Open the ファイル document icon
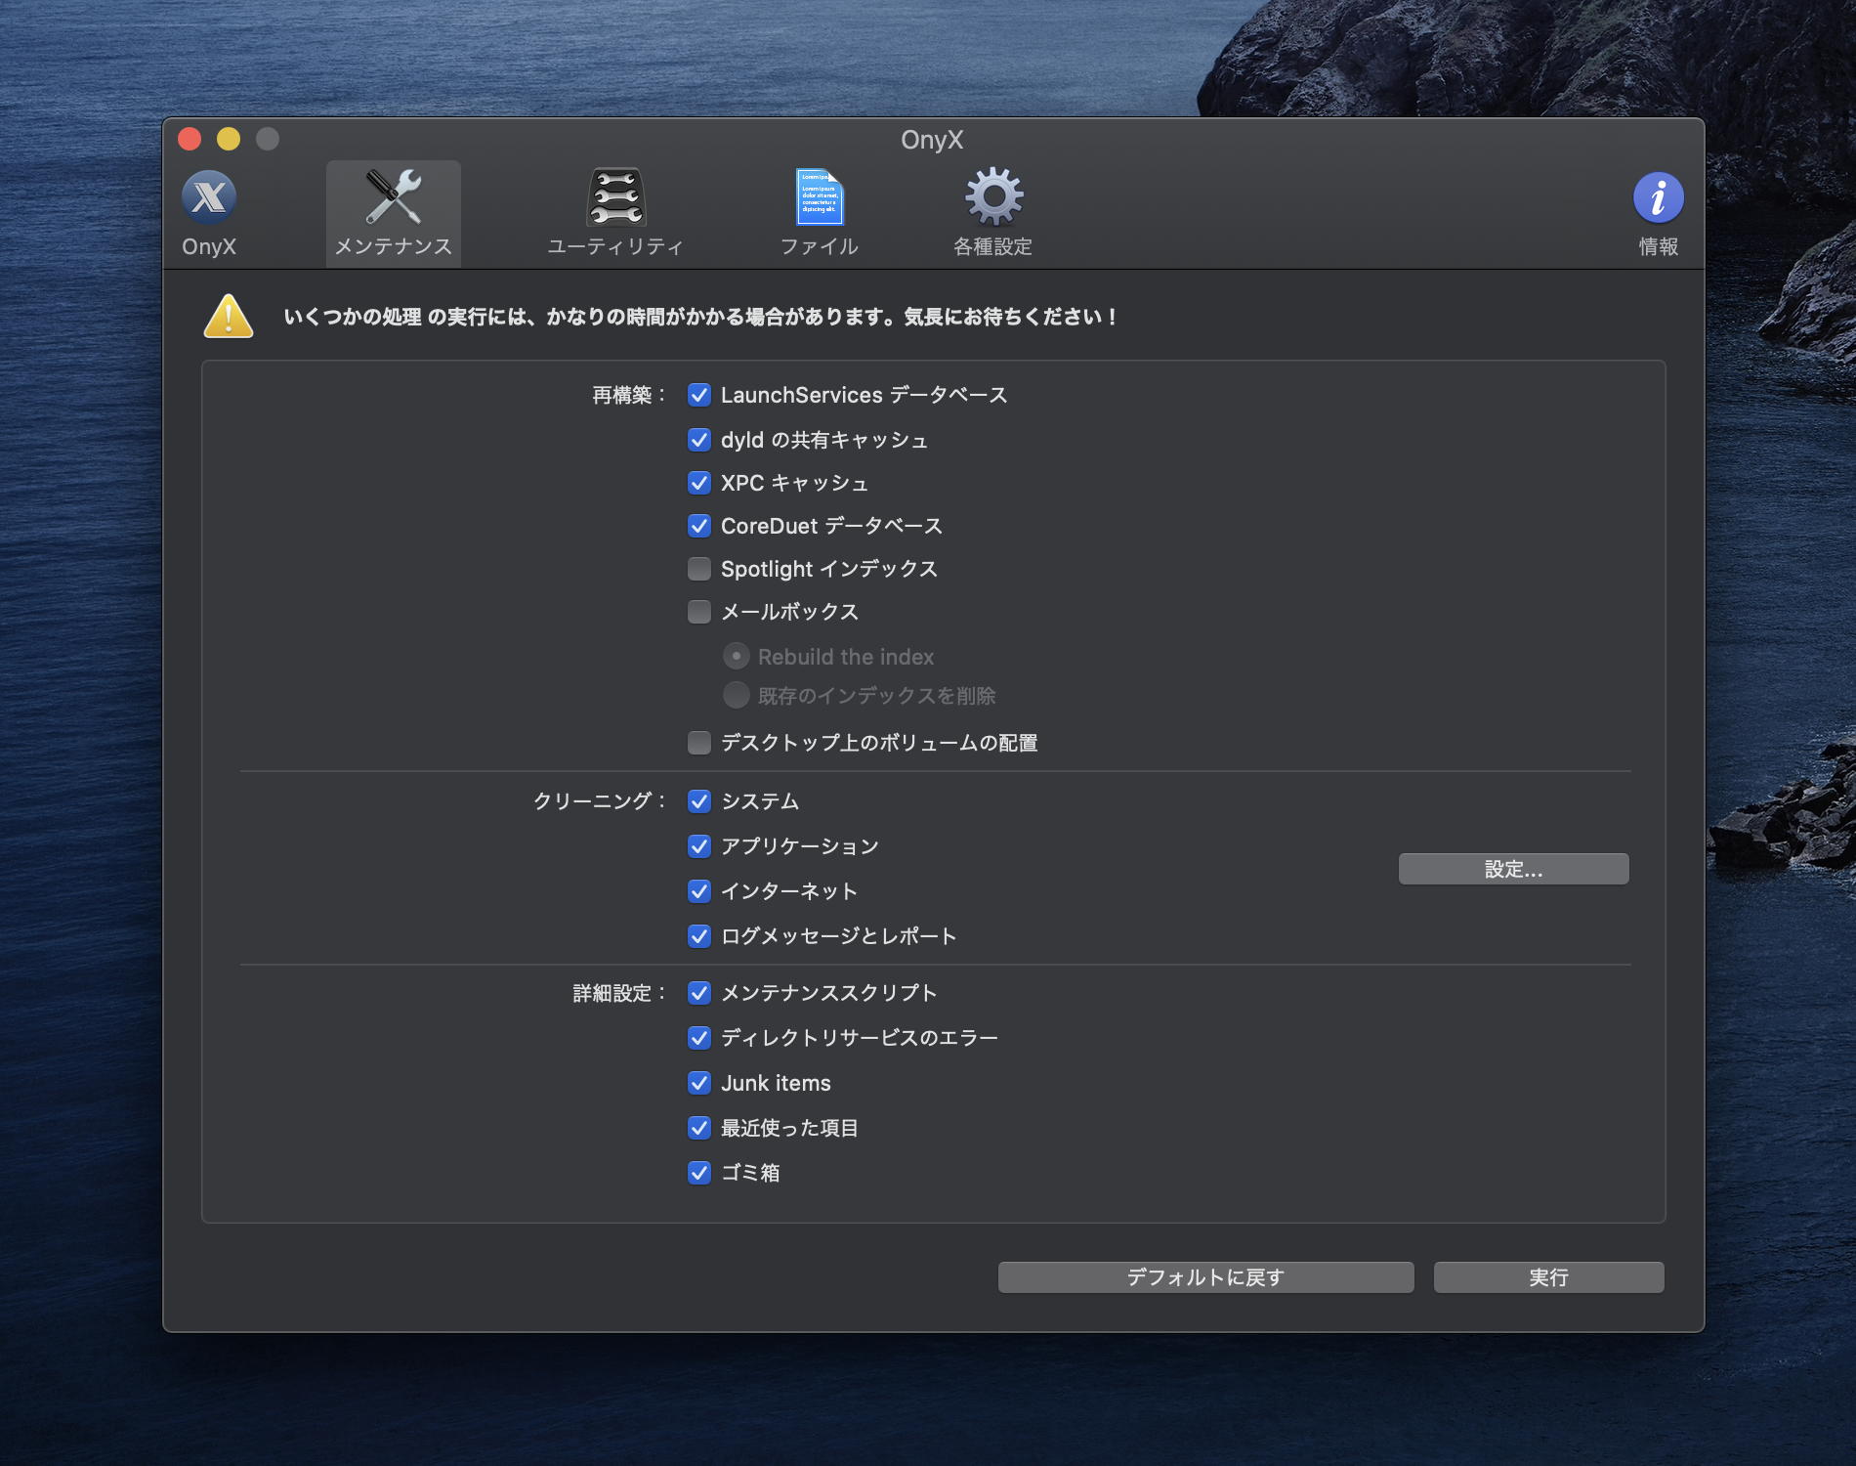Screen dimensions: 1856x1466 [x=819, y=198]
